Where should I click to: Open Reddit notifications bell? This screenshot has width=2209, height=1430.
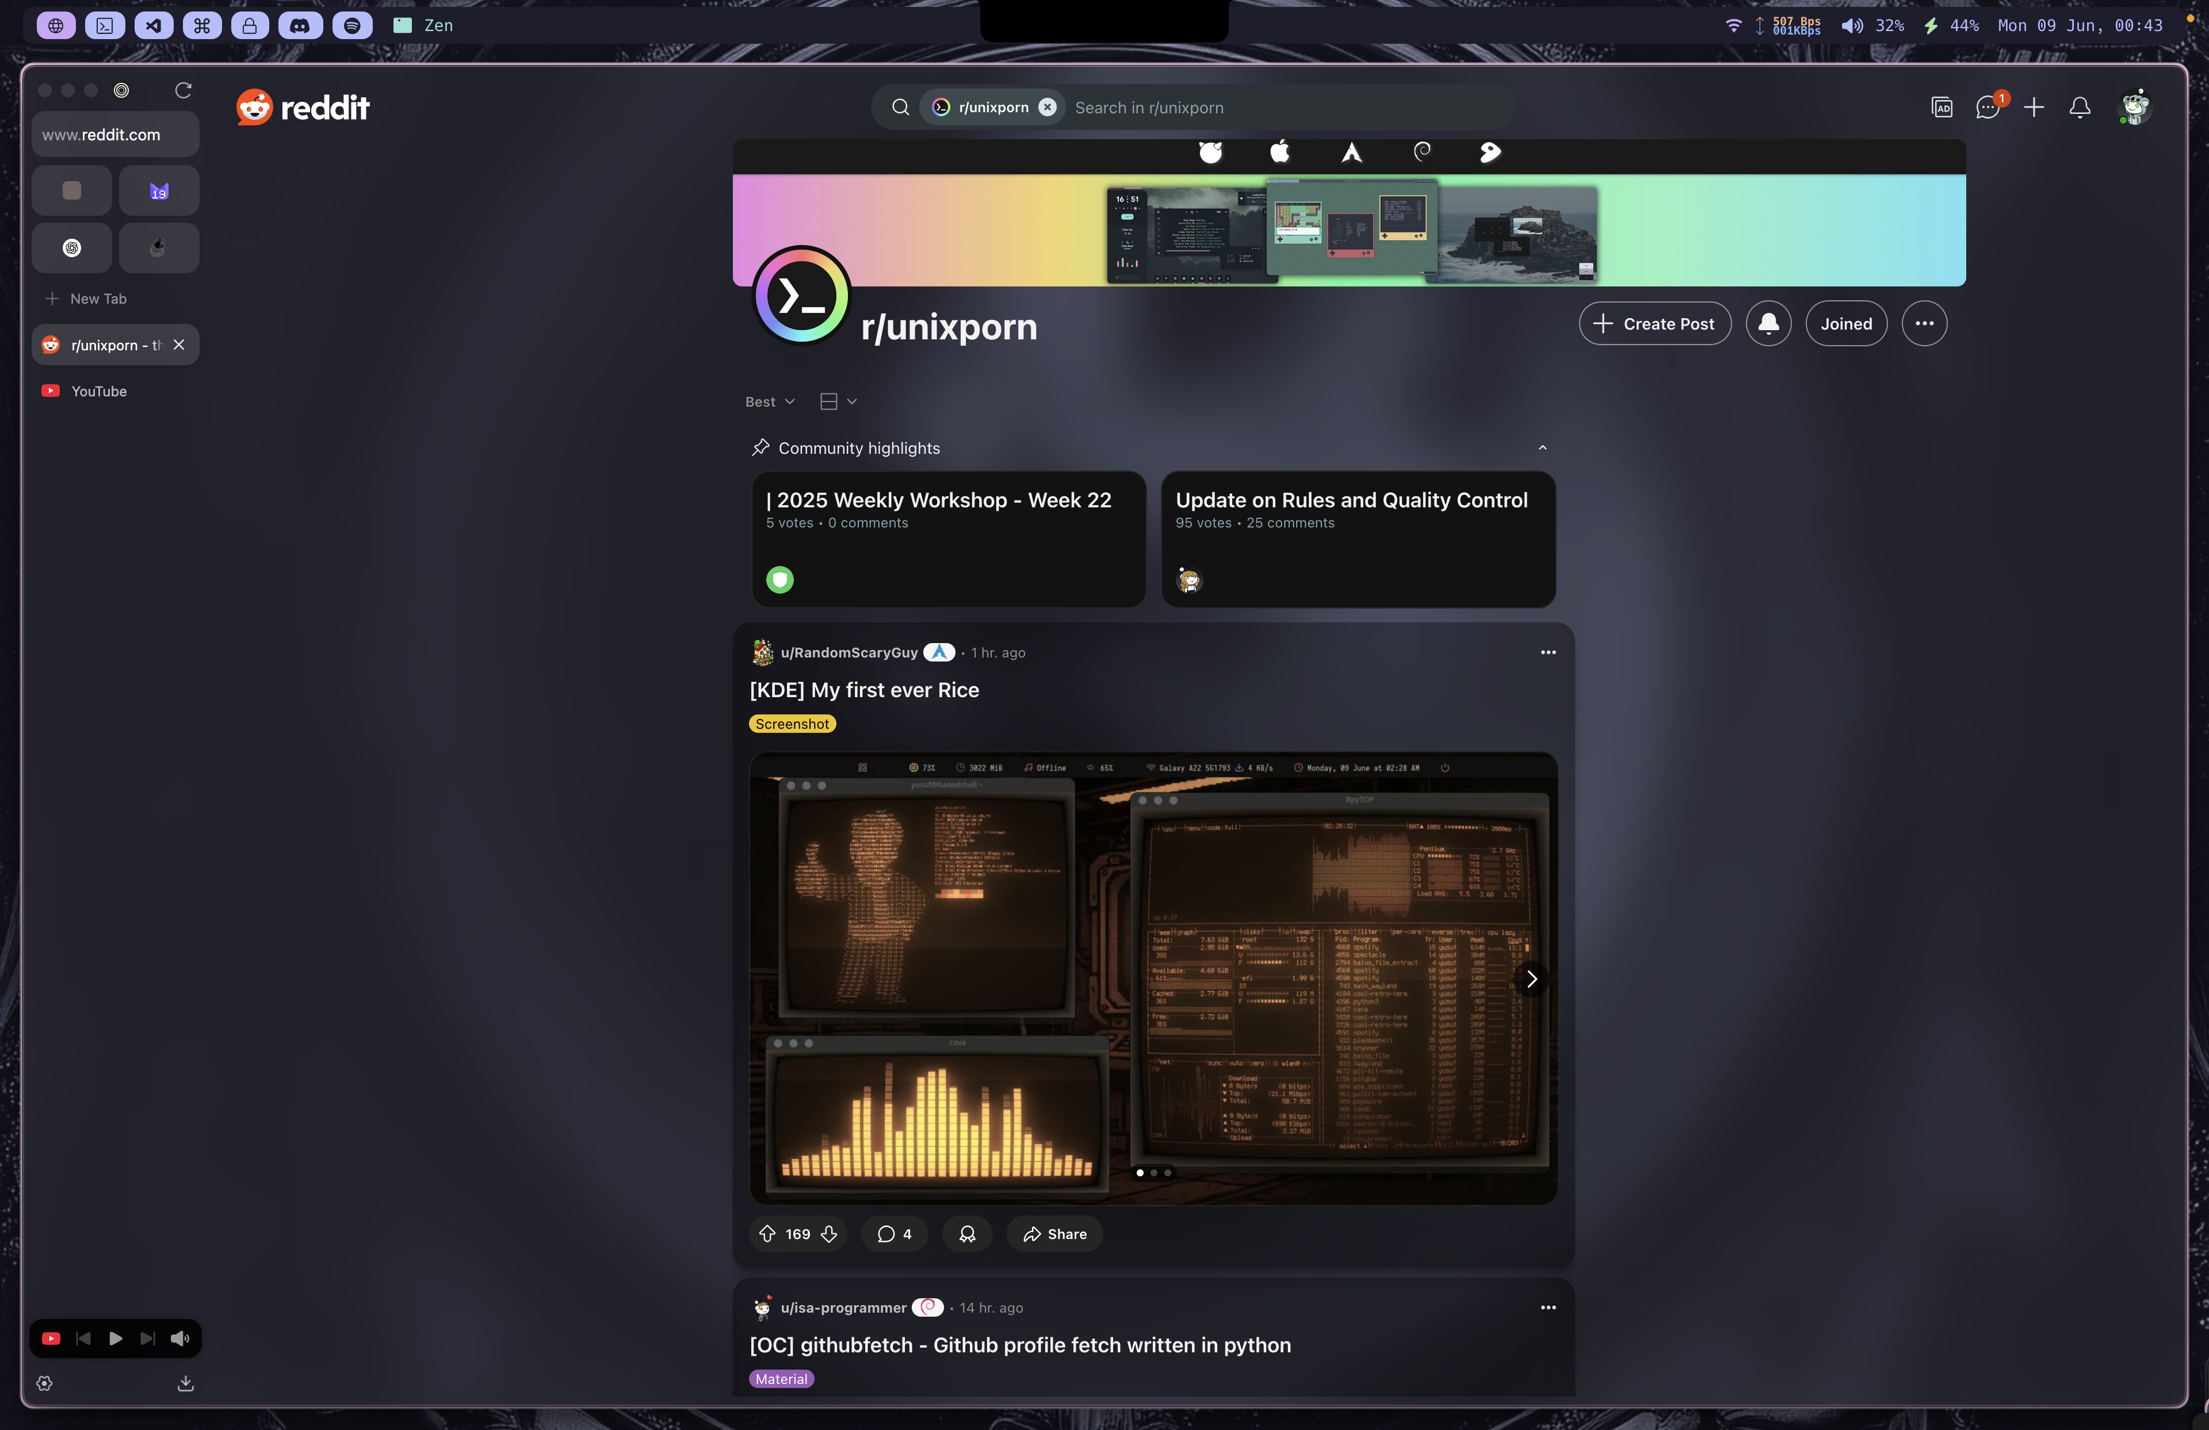2079,108
